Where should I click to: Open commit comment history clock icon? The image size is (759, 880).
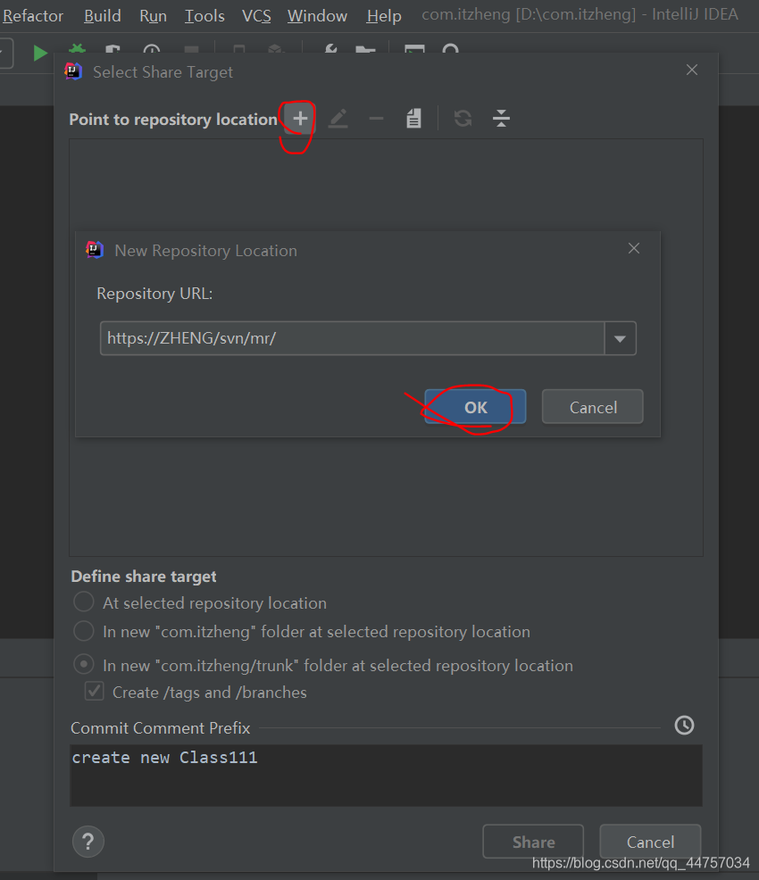click(684, 725)
